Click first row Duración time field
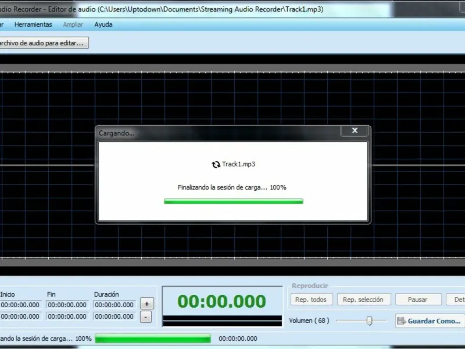This screenshot has width=465, height=349. [114, 305]
